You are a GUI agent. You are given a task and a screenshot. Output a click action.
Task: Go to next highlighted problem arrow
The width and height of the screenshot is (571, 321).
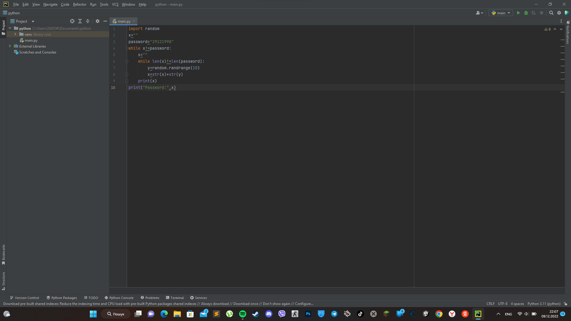(x=561, y=29)
